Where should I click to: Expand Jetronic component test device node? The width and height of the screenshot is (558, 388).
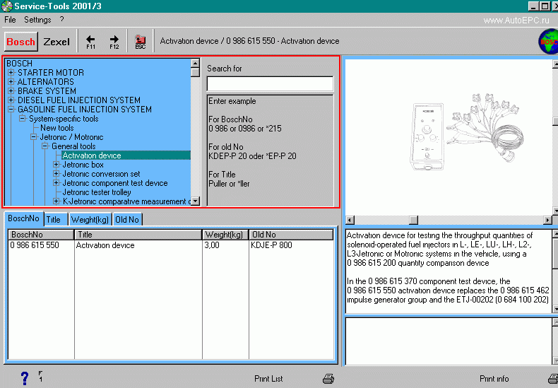57,183
